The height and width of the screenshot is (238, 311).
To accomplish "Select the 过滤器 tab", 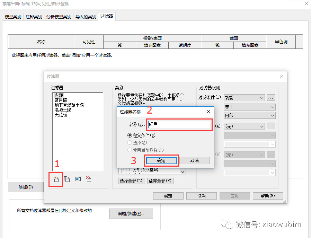I will (x=107, y=16).
